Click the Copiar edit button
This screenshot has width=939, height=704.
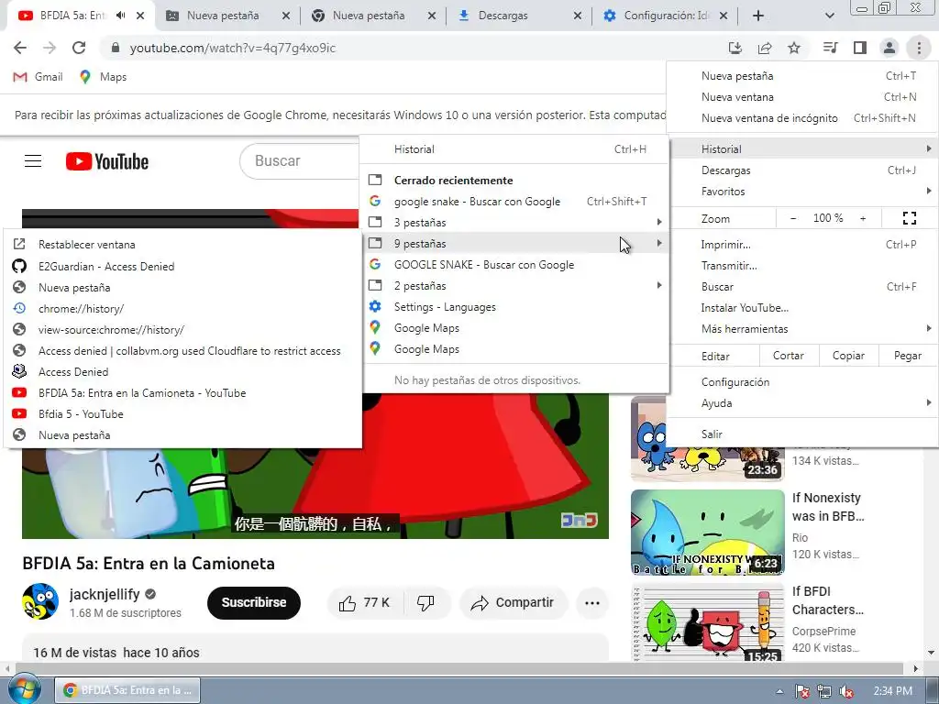tap(848, 356)
